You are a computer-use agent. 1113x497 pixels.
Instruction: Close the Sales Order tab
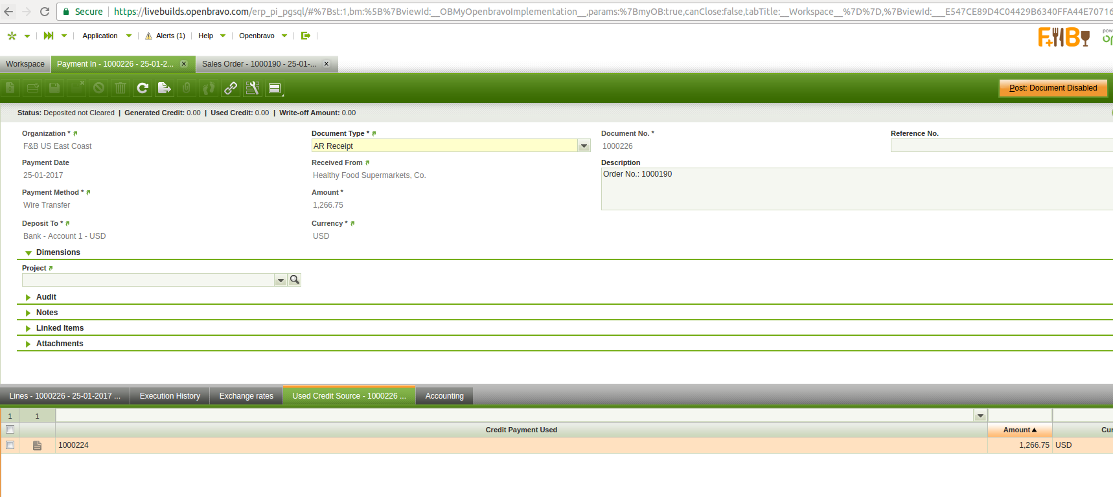tap(327, 63)
